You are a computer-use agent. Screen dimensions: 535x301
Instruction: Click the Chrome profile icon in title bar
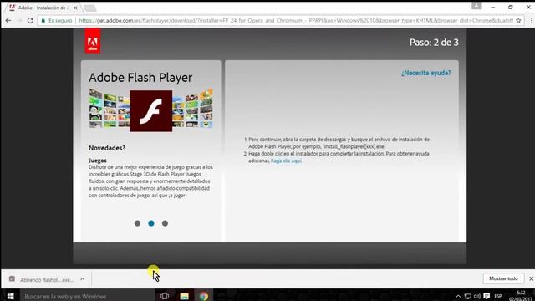click(476, 6)
